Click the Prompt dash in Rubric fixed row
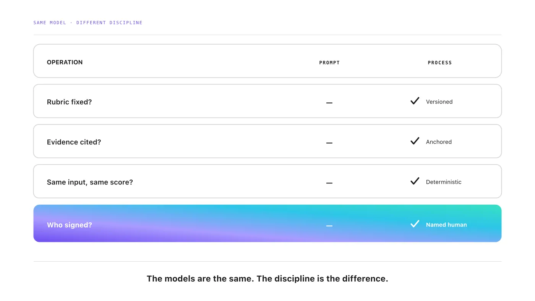 329,103
